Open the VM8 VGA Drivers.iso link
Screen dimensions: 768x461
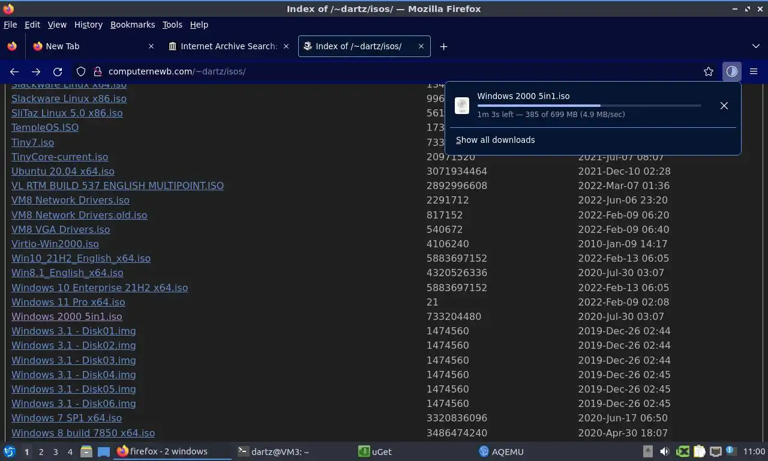[x=61, y=229]
